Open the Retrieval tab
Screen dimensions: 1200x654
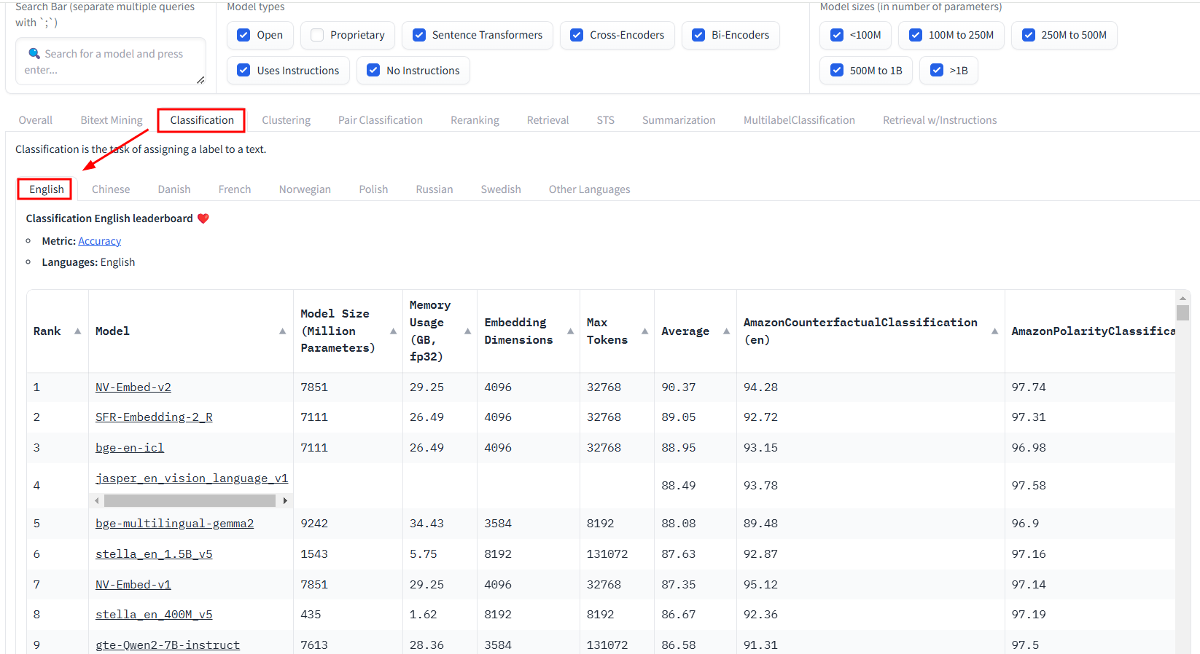point(548,120)
